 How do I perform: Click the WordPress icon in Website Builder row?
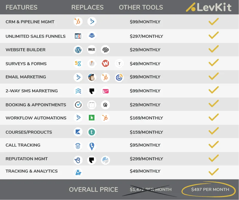click(78, 50)
